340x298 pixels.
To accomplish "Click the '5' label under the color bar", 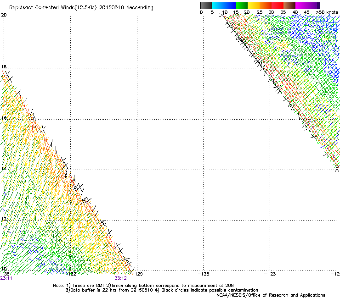I will 212,12.
